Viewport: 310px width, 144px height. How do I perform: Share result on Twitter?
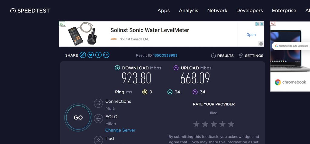(91, 55)
